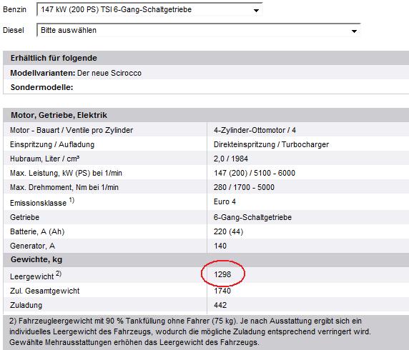This screenshot has width=409, height=350.
Task: Click the Sondermodelle label
Action: click(x=41, y=87)
